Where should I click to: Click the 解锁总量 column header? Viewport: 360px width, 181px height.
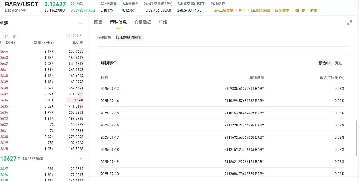pyautogui.click(x=257, y=77)
